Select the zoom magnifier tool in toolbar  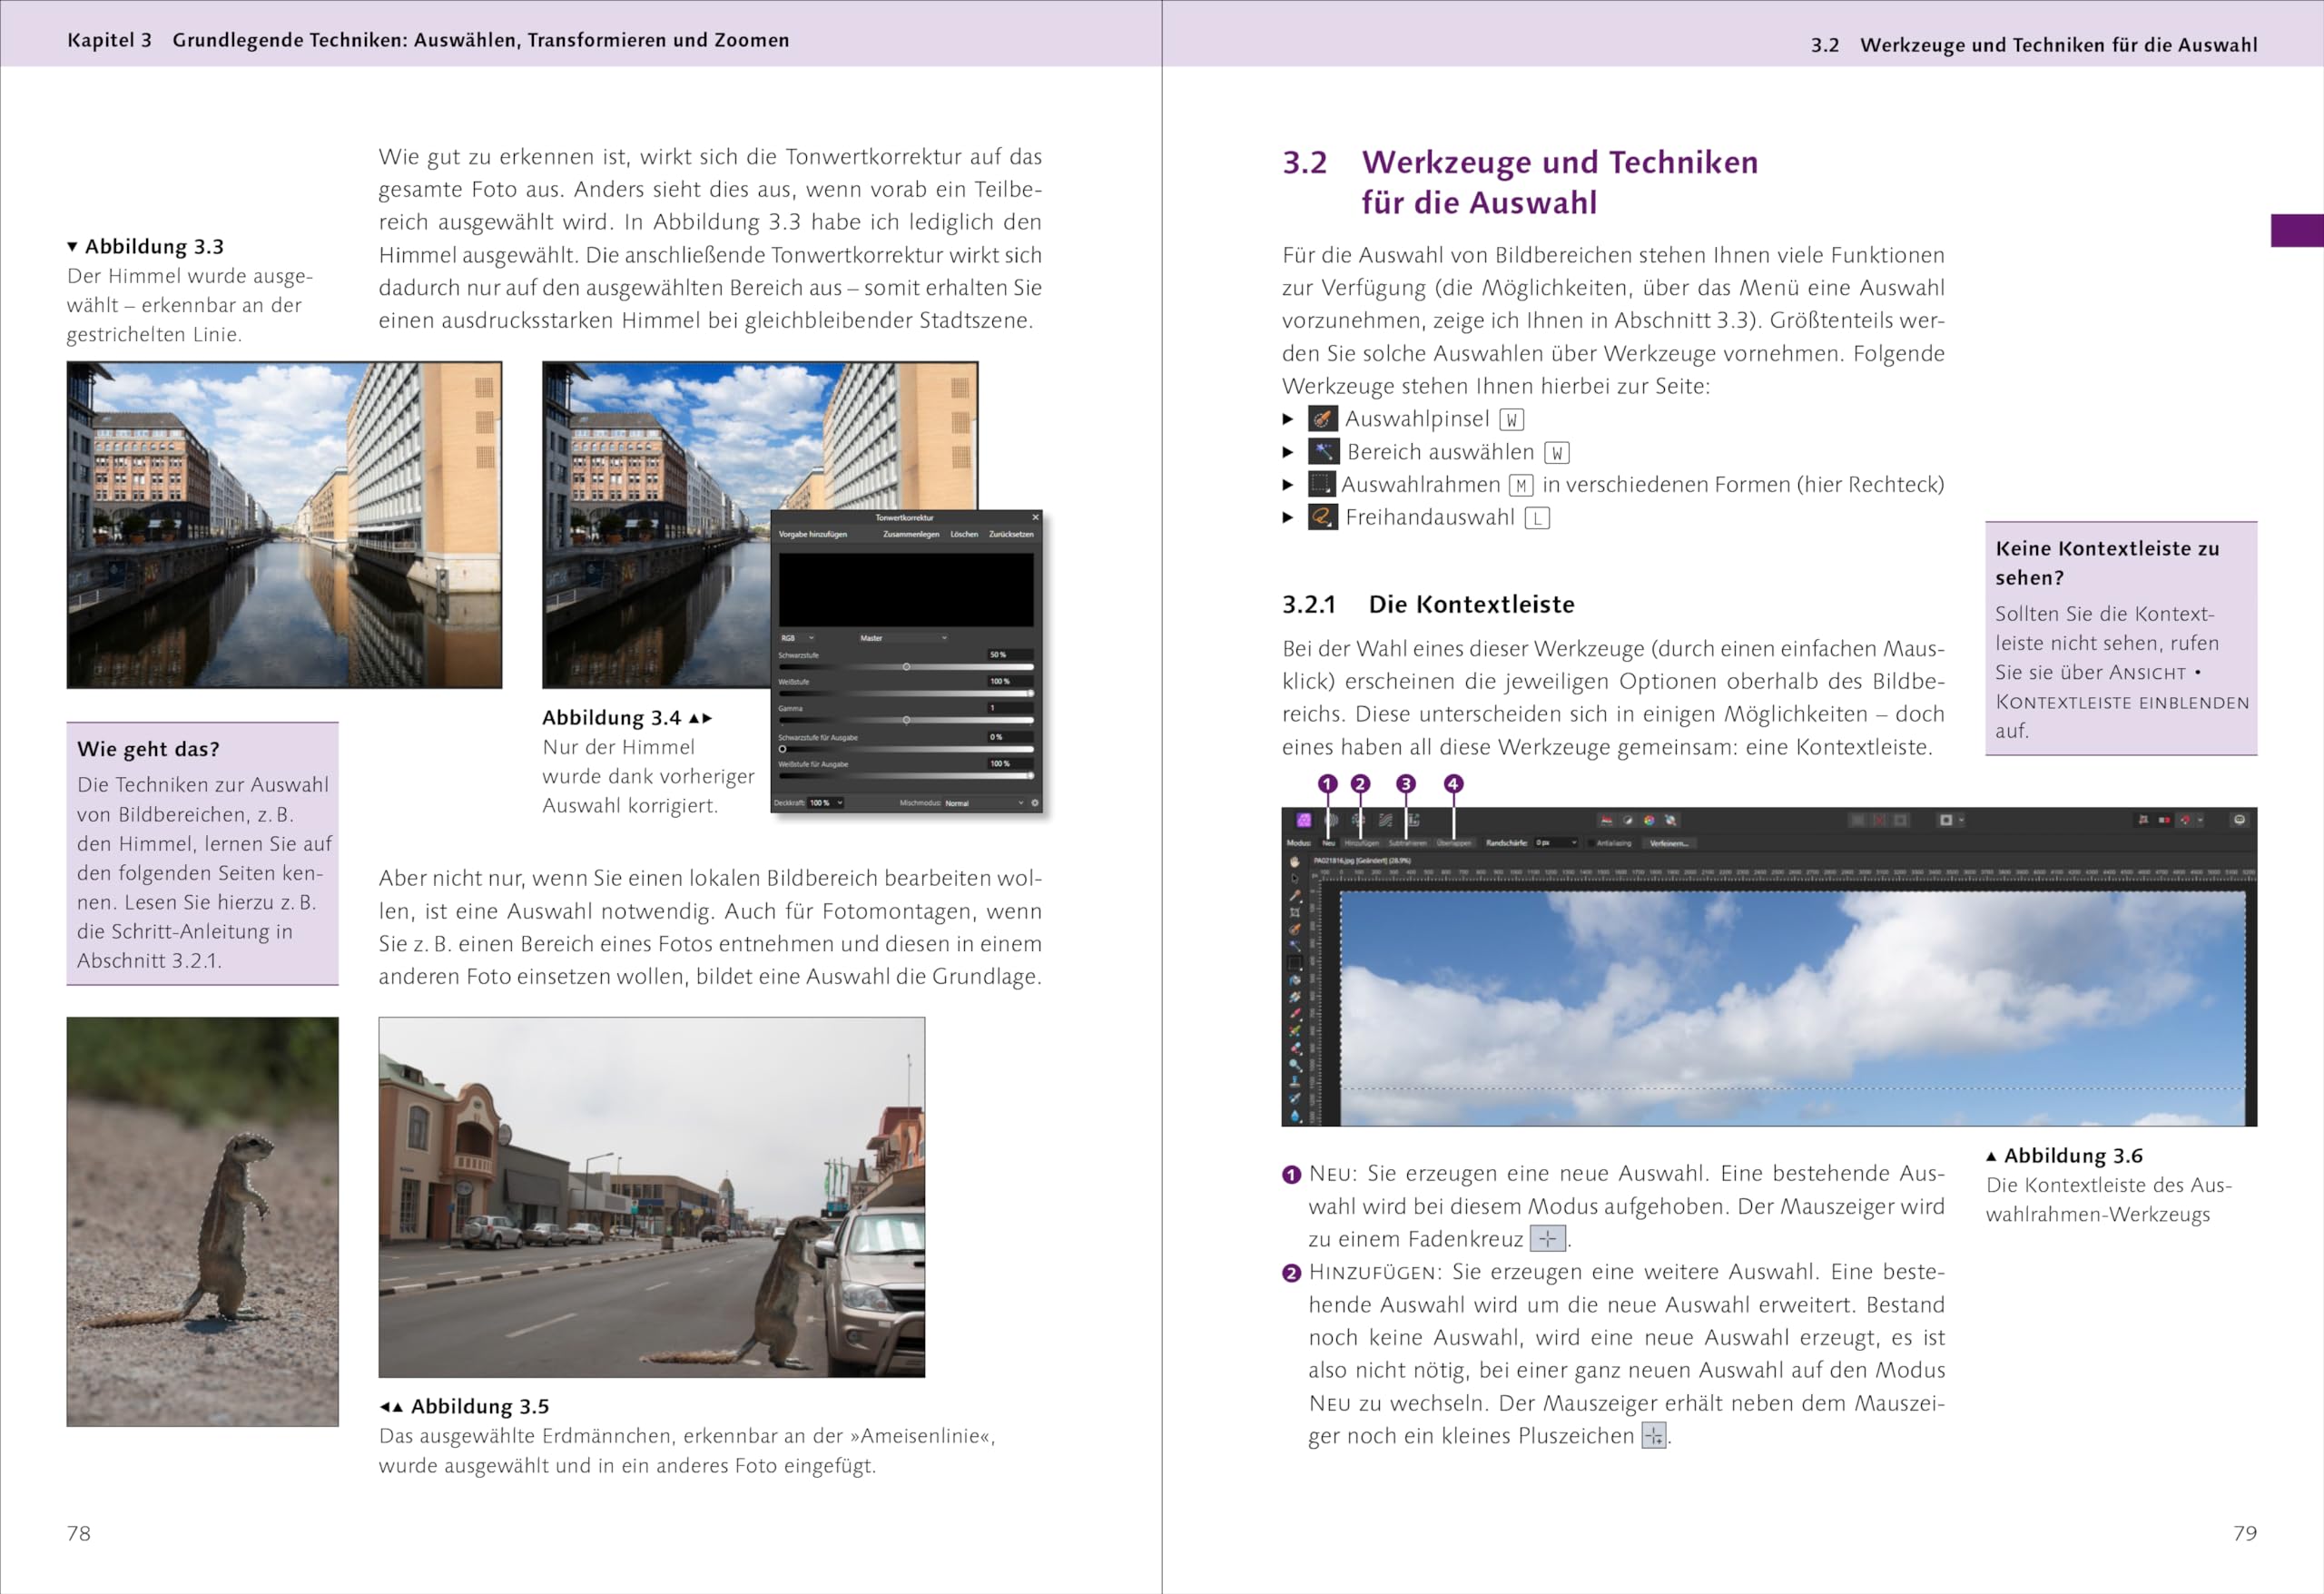point(1295,1066)
